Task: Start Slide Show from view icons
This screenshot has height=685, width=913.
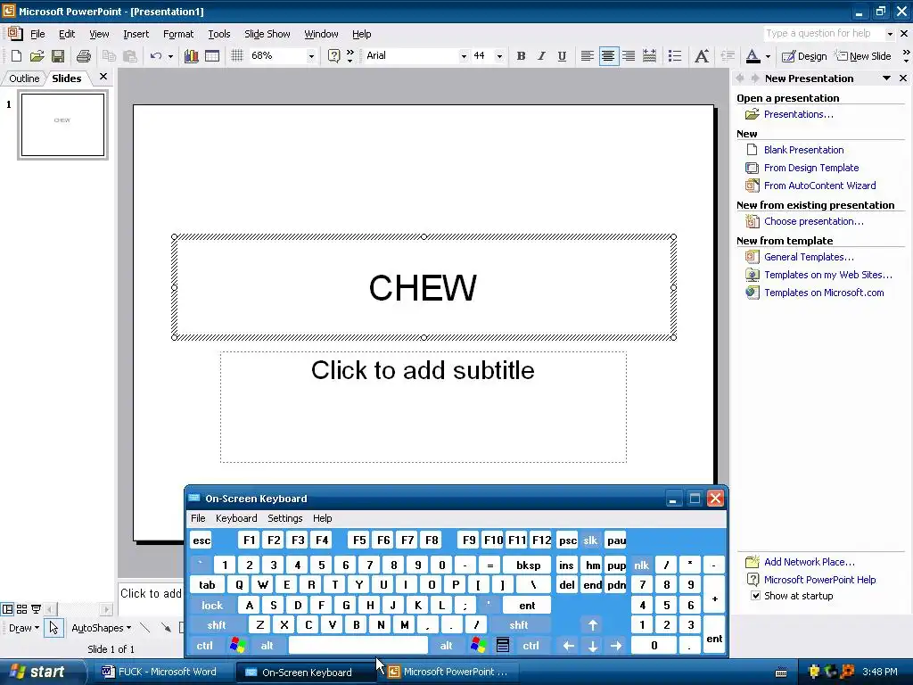Action: click(36, 609)
